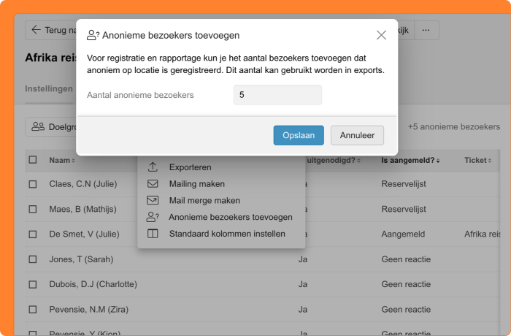The height and width of the screenshot is (336, 511).
Task: Click Reservelijst status in Claes row
Action: [404, 184]
